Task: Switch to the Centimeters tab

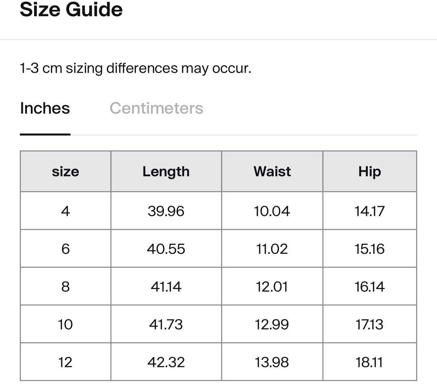Action: tap(156, 108)
